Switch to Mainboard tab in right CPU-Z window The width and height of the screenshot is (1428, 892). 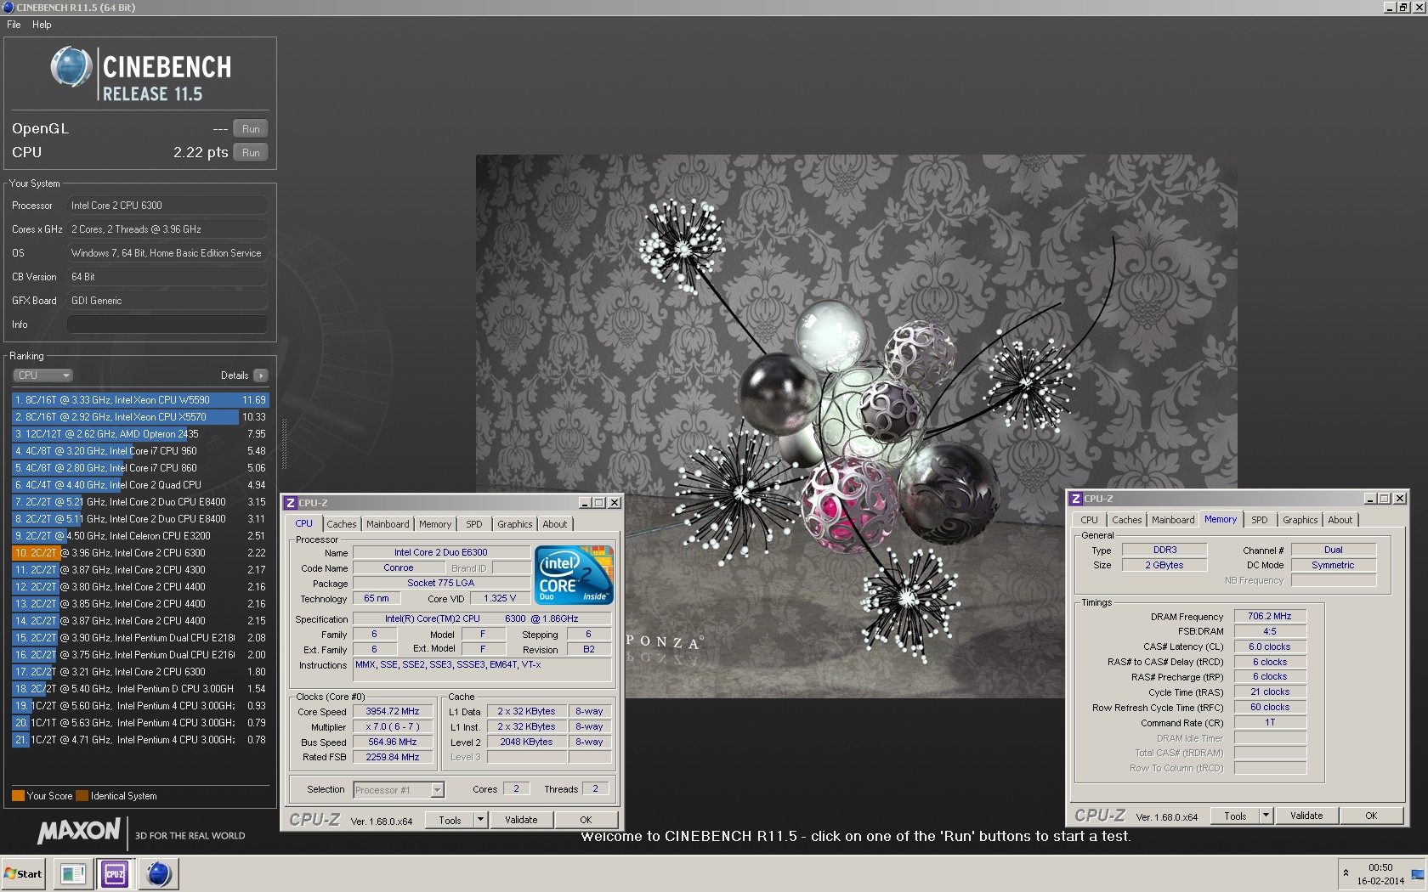[x=1173, y=520]
